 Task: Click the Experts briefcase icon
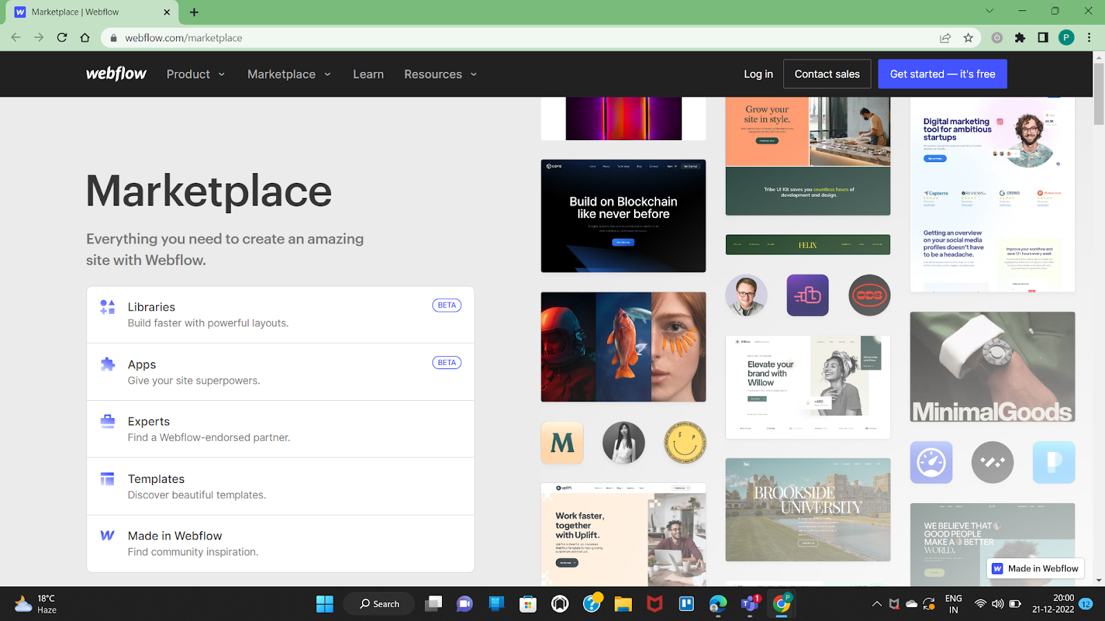[108, 421]
